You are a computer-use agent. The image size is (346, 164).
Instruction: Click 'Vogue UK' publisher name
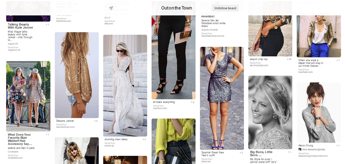[13, 44]
